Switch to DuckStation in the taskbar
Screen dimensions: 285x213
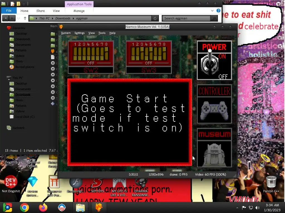click(99, 207)
